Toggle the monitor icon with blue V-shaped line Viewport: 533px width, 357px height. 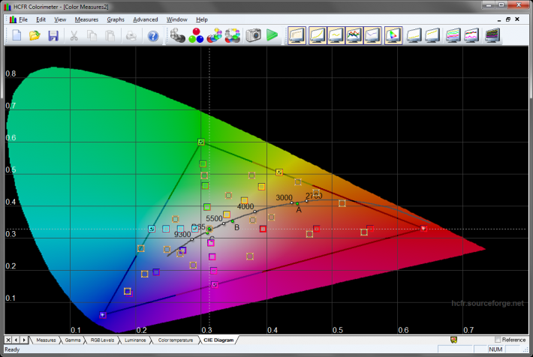(372, 35)
